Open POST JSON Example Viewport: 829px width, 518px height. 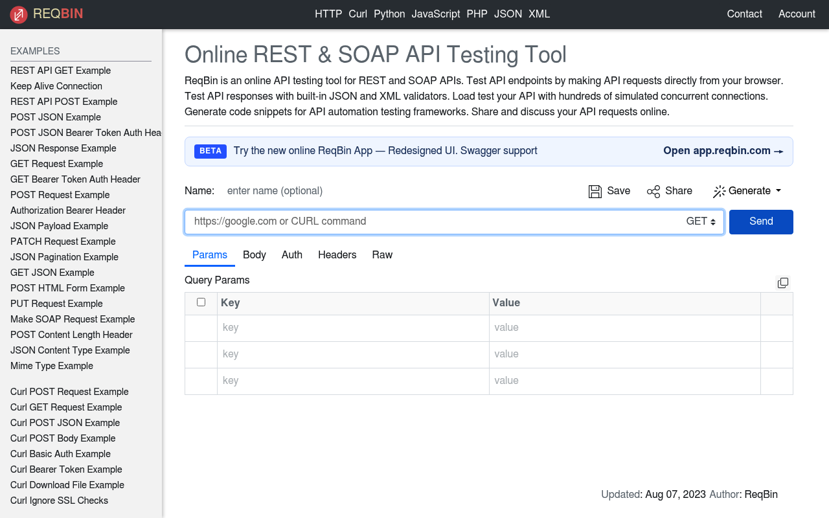coord(56,117)
